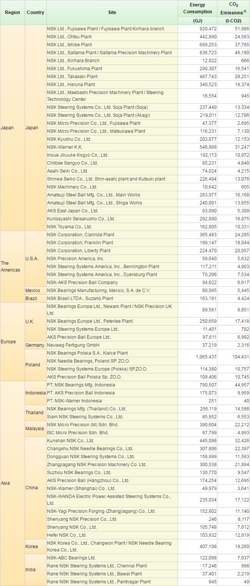The image size is (250, 586).
Task: Click the CO2 Emissions header
Action: [234, 13]
